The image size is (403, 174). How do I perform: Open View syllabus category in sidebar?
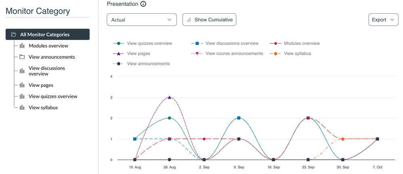click(x=43, y=108)
